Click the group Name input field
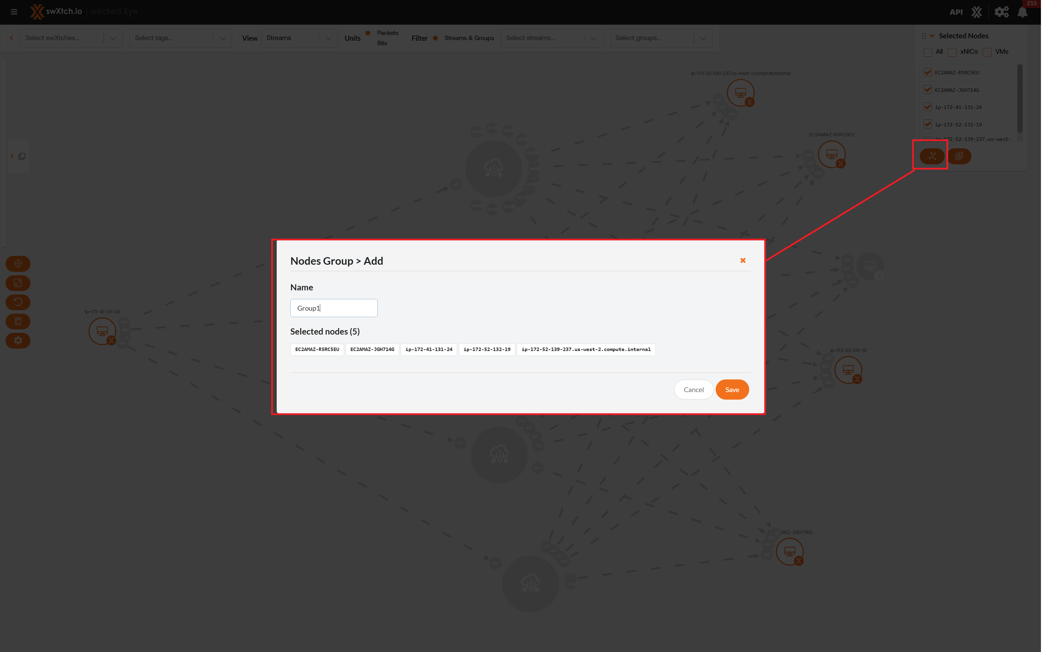Viewport: 1043px width, 652px height. pos(334,308)
